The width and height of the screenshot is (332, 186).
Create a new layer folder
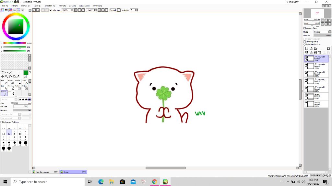[315, 48]
